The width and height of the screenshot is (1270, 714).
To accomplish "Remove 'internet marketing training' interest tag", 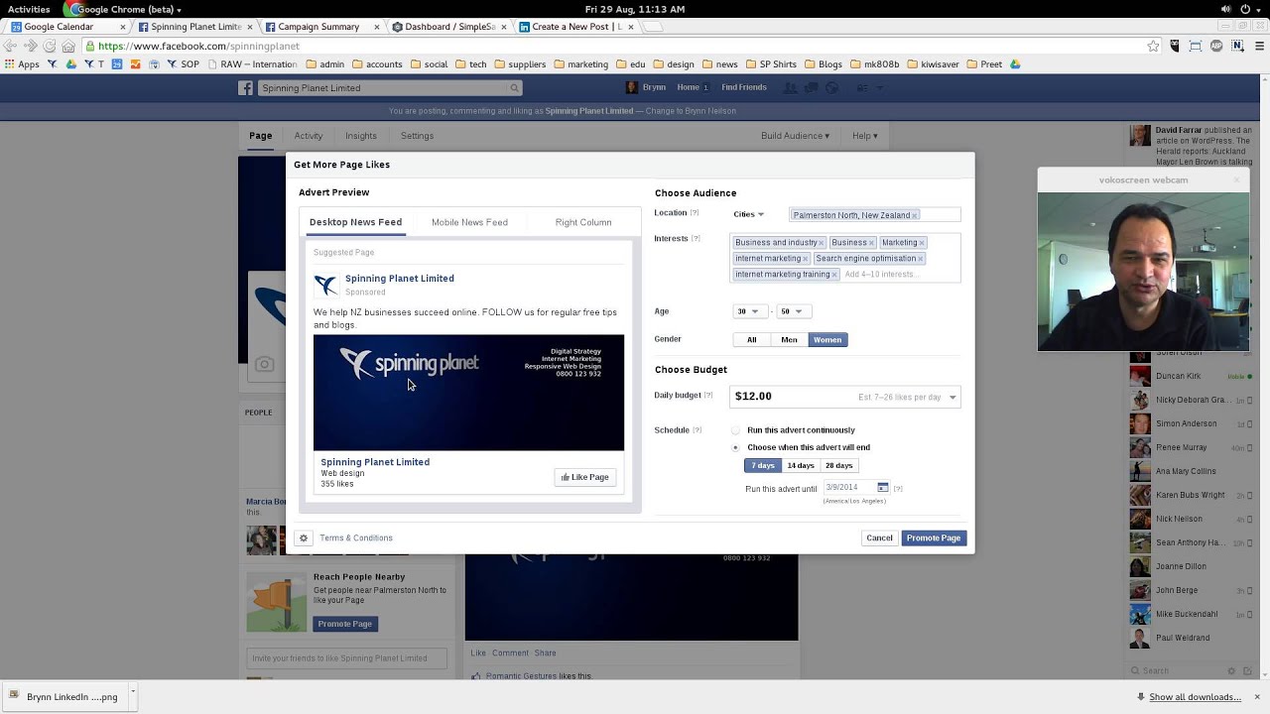I will click(834, 275).
